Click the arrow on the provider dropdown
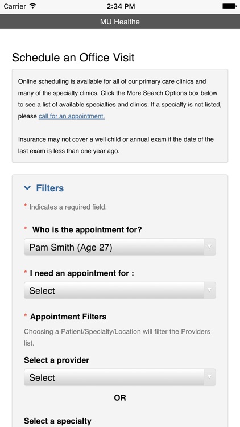The height and width of the screenshot is (427, 240). click(x=209, y=377)
